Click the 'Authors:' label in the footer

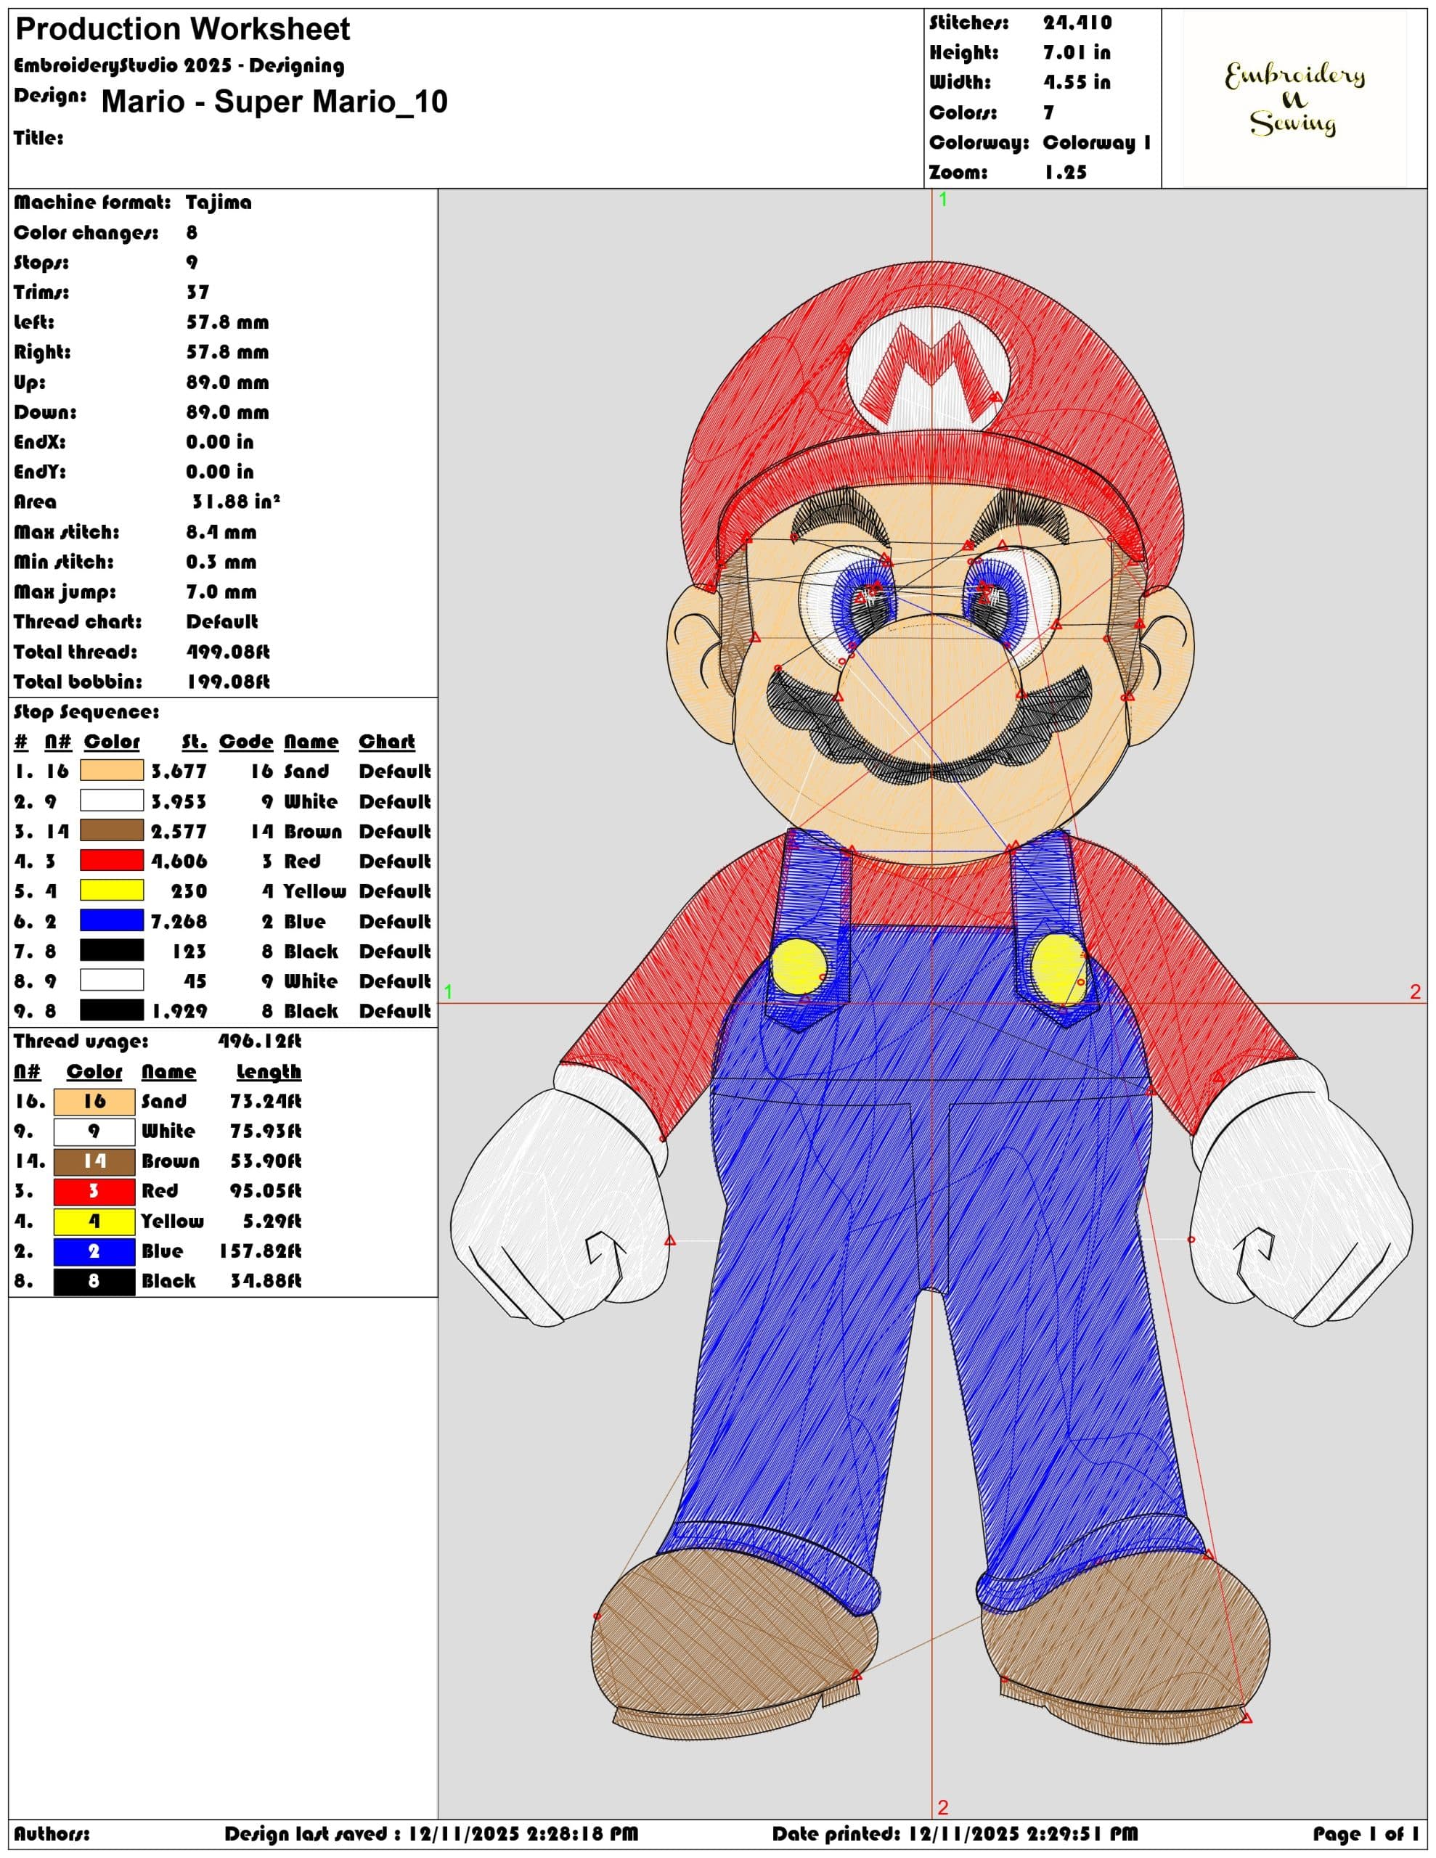point(51,1833)
